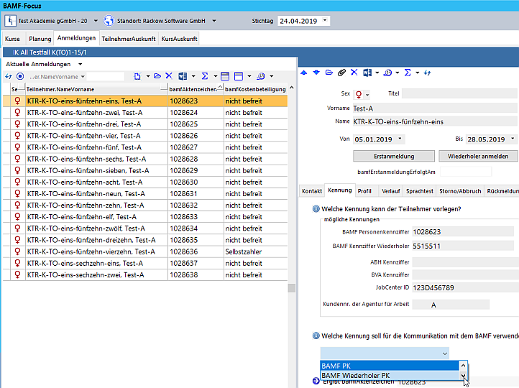The width and height of the screenshot is (519, 388).
Task: Click arrow icon beside 'Ergibt bamfAktenzeichen'
Action: [x=316, y=381]
